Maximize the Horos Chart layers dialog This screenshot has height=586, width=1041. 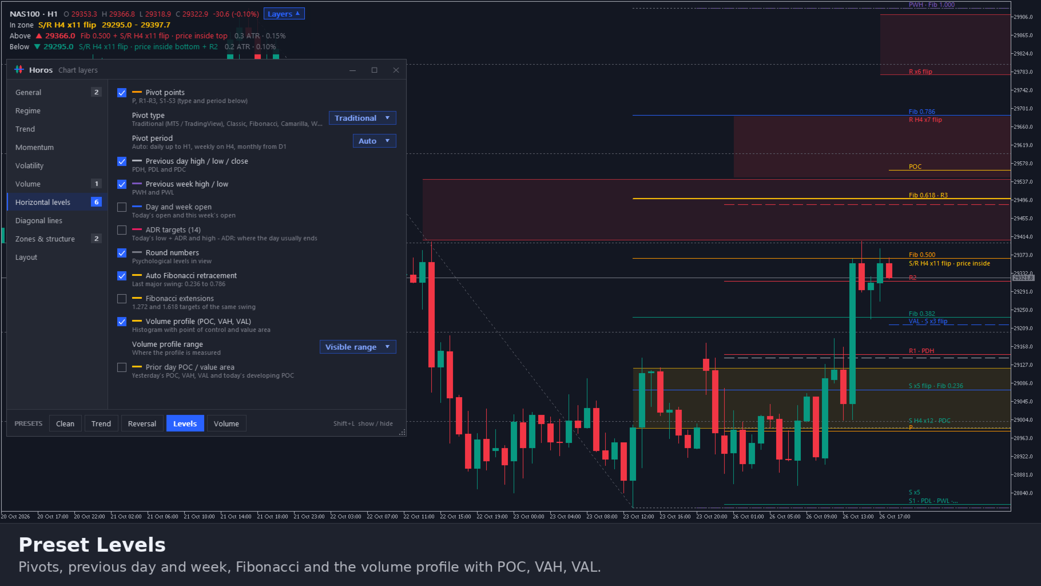coord(374,70)
